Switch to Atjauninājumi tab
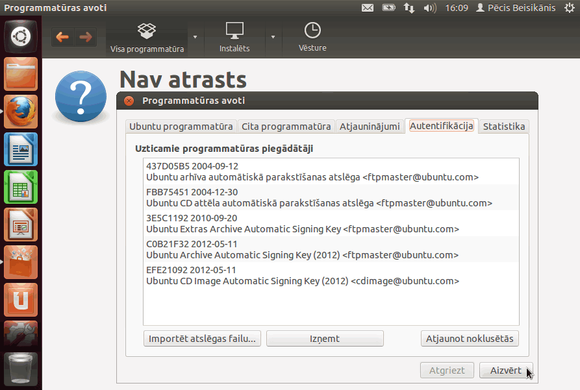 point(370,127)
